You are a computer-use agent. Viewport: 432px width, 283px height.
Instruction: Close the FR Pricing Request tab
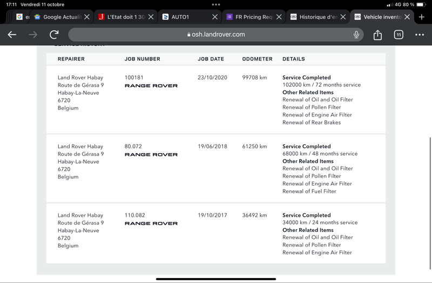pos(279,17)
